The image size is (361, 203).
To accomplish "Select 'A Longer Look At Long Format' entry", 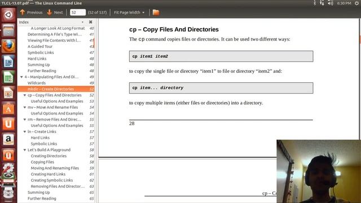I will click(x=58, y=28).
